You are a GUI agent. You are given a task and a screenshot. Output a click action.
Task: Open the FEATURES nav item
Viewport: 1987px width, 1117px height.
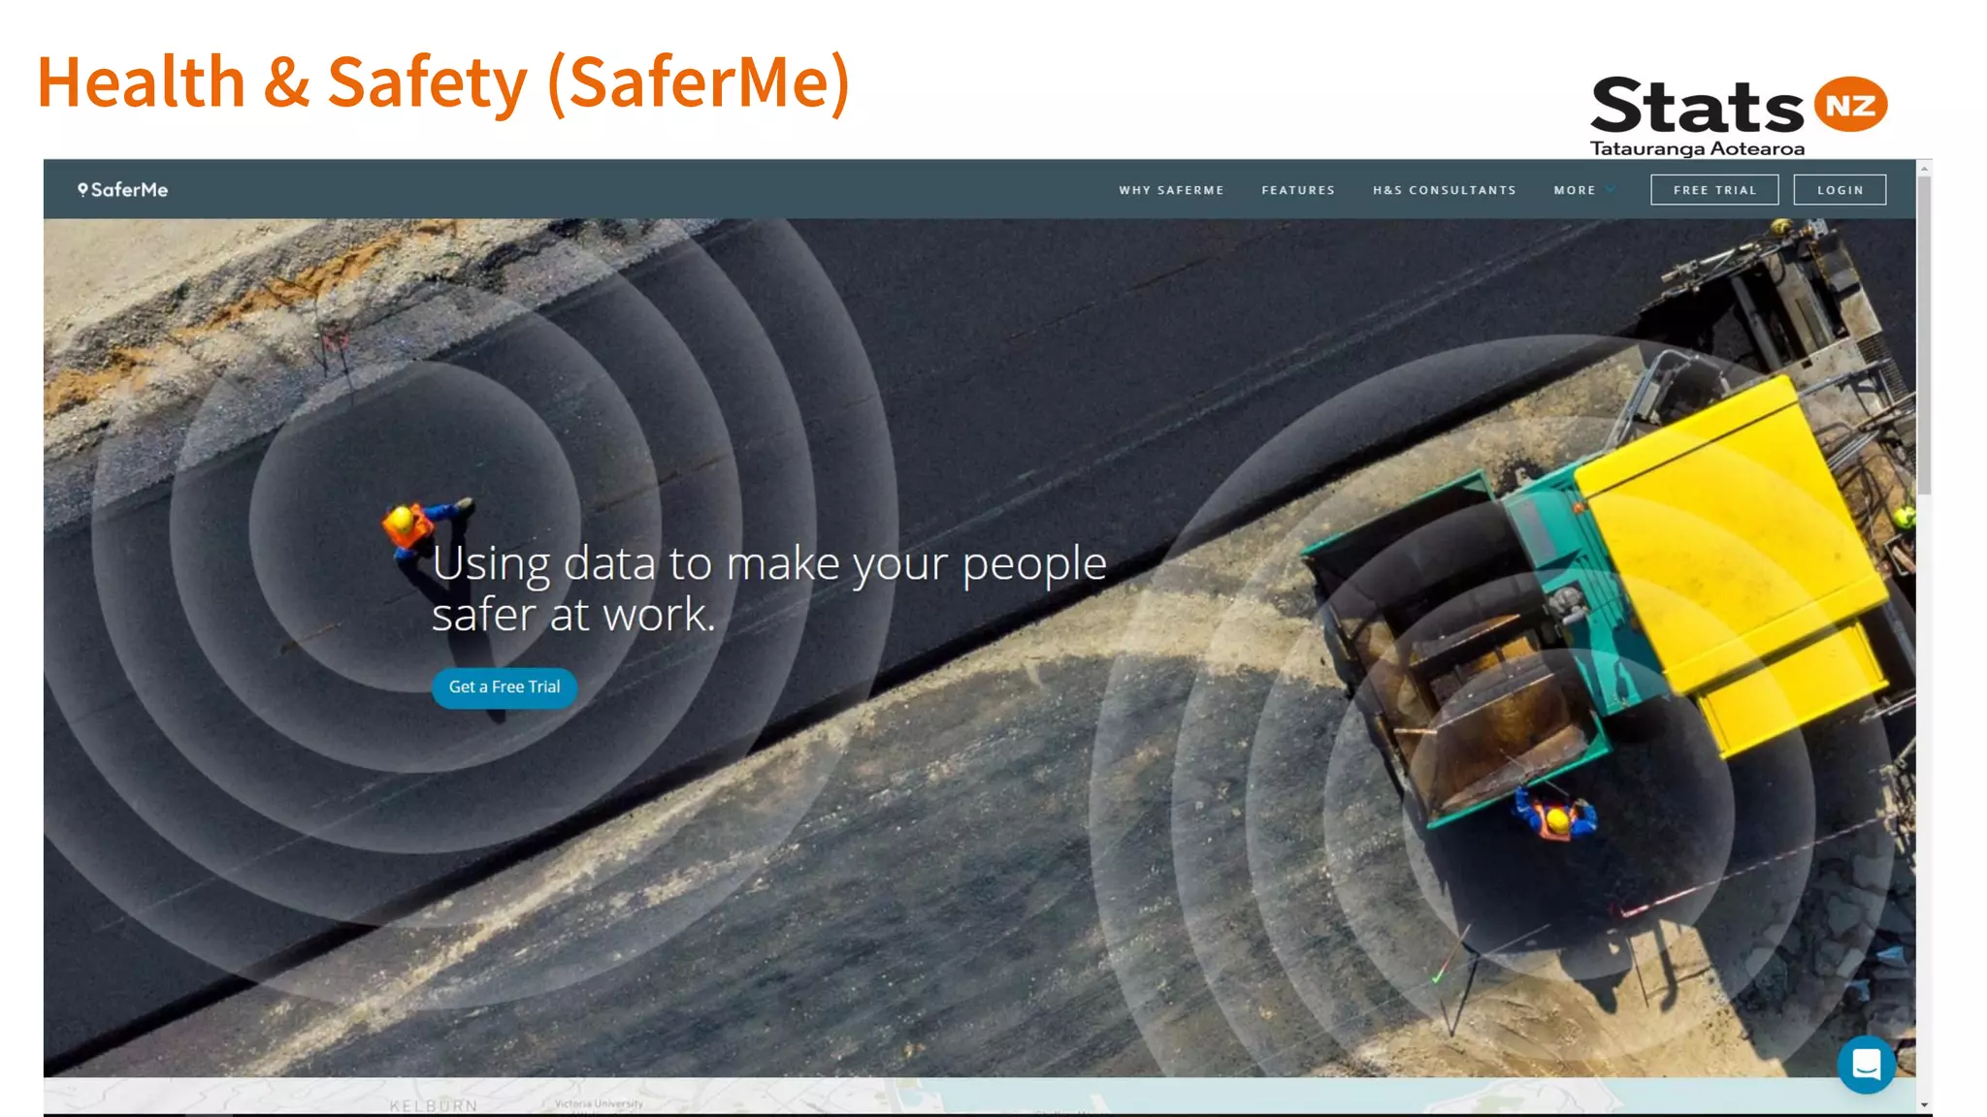pyautogui.click(x=1298, y=190)
